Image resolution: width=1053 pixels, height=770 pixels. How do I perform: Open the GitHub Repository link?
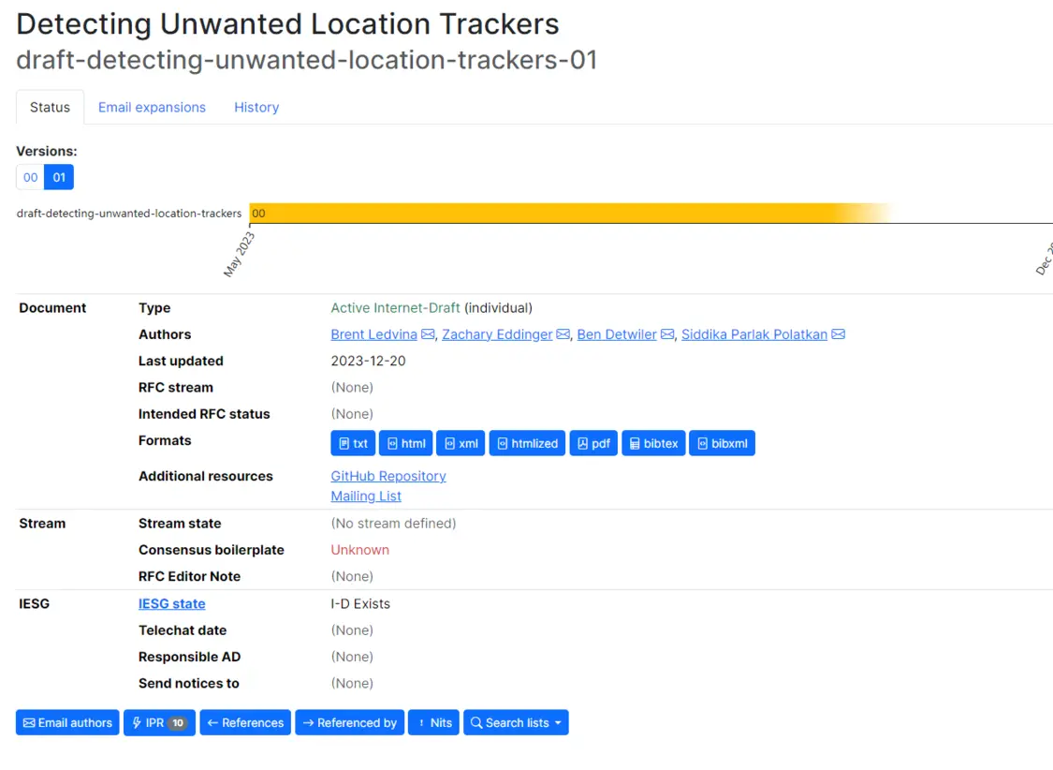[388, 476]
